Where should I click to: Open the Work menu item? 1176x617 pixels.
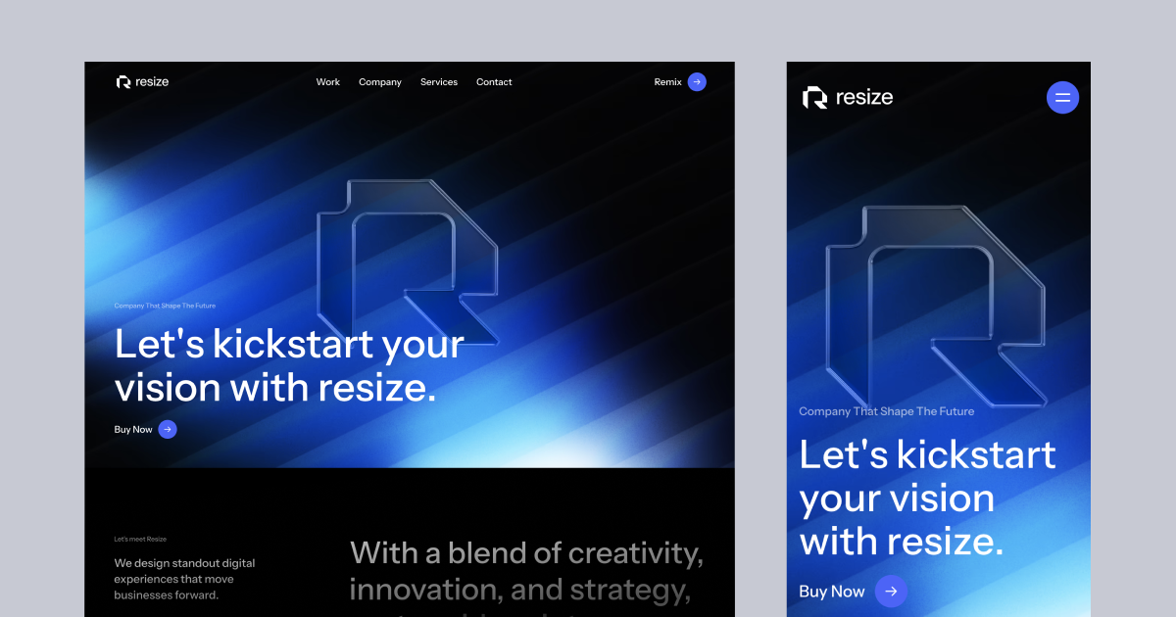(328, 82)
